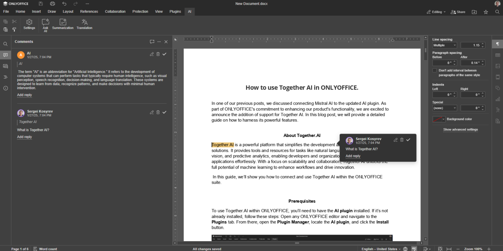The height and width of the screenshot is (251, 503).
Task: Zoom out with the minus button
Action: [x=458, y=249]
